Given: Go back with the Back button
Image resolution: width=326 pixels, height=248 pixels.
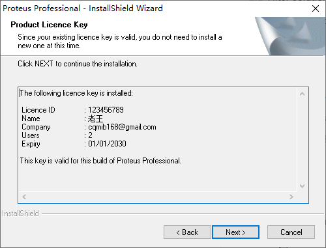Looking at the screenshot, I should coord(187,232).
